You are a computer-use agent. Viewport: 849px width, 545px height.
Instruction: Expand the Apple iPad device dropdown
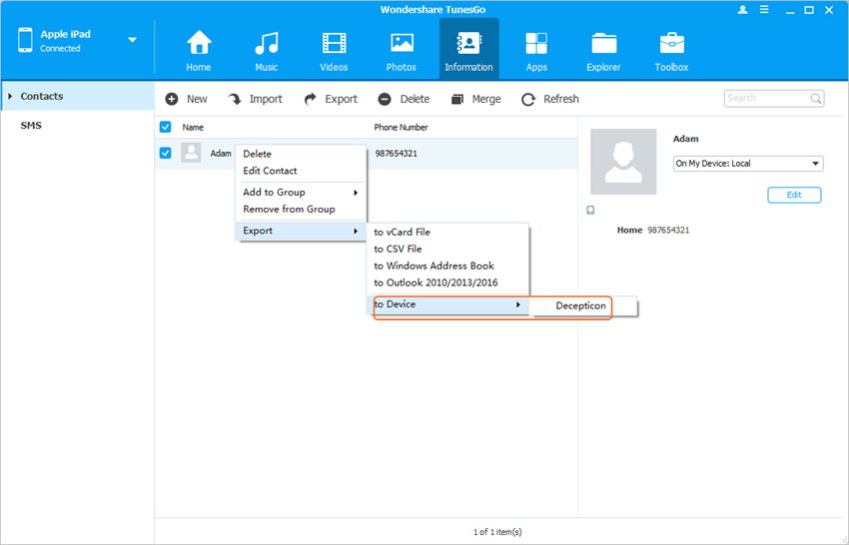coord(132,41)
